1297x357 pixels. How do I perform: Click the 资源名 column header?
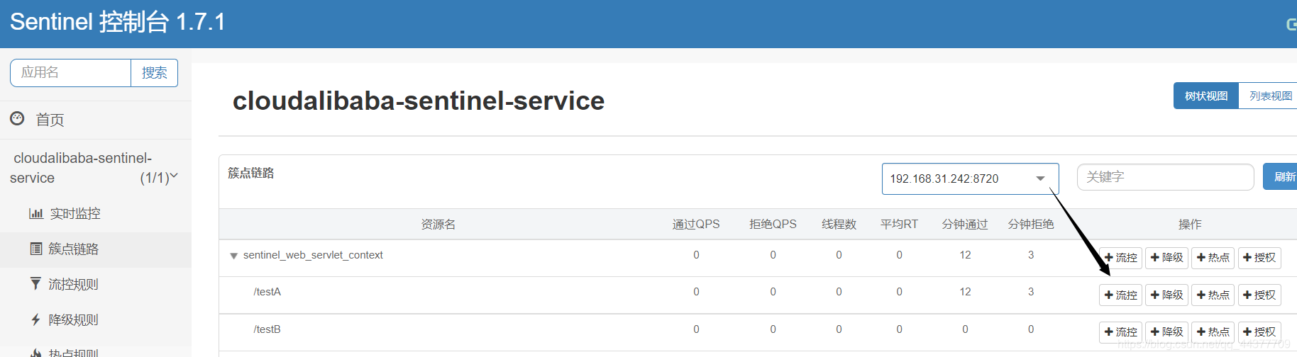[x=438, y=225]
